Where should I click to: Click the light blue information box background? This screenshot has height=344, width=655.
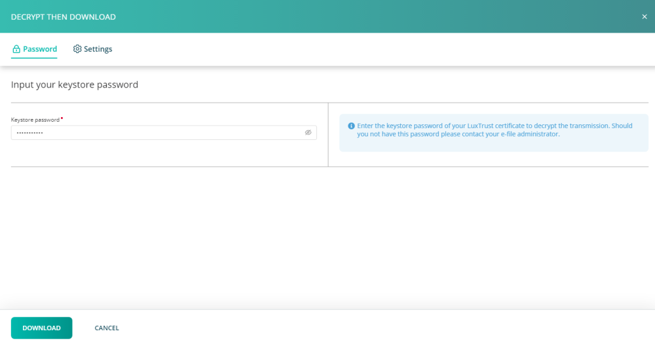(x=491, y=144)
